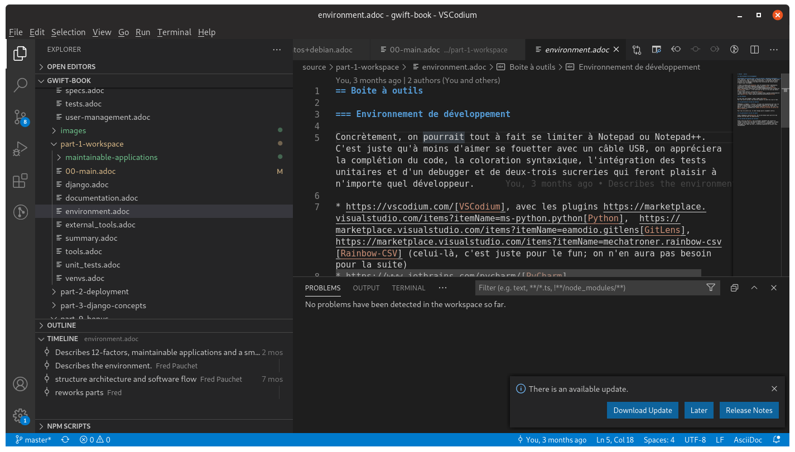Open the Extensions view

[20, 181]
